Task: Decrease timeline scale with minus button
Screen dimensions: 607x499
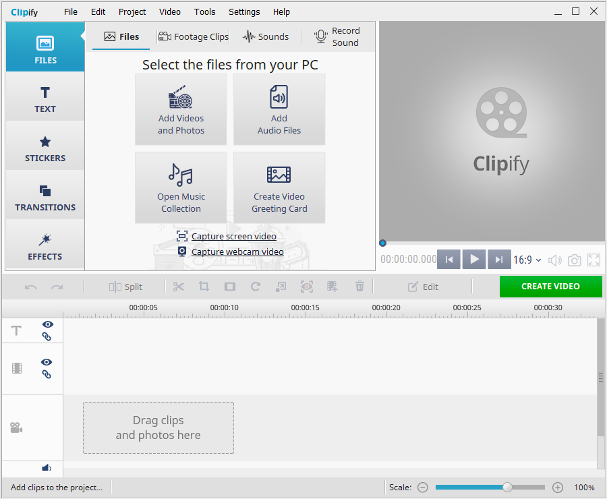Action: (423, 488)
